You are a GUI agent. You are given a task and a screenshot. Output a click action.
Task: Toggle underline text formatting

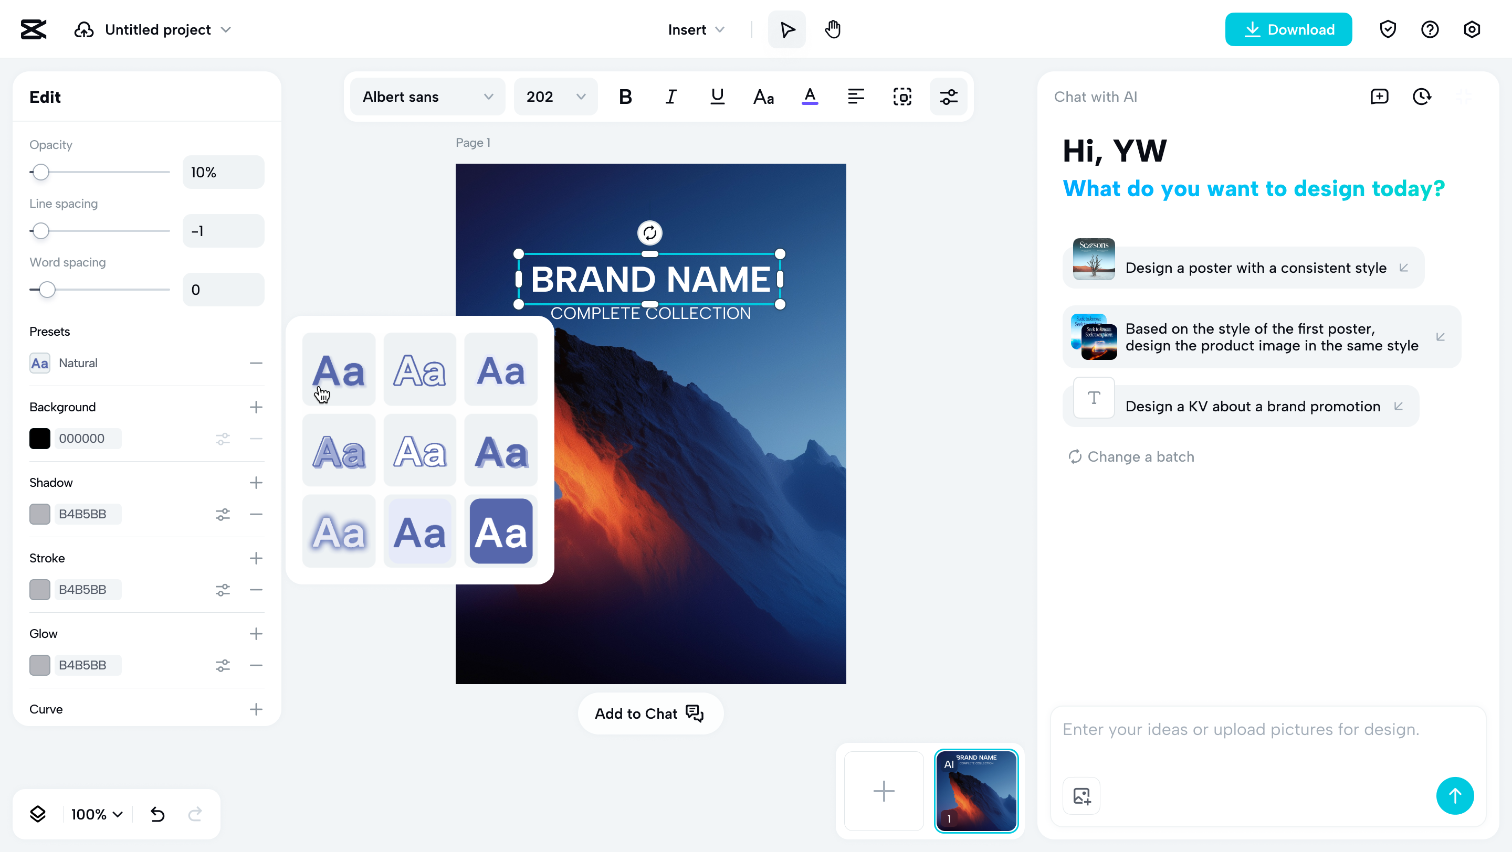(x=717, y=97)
